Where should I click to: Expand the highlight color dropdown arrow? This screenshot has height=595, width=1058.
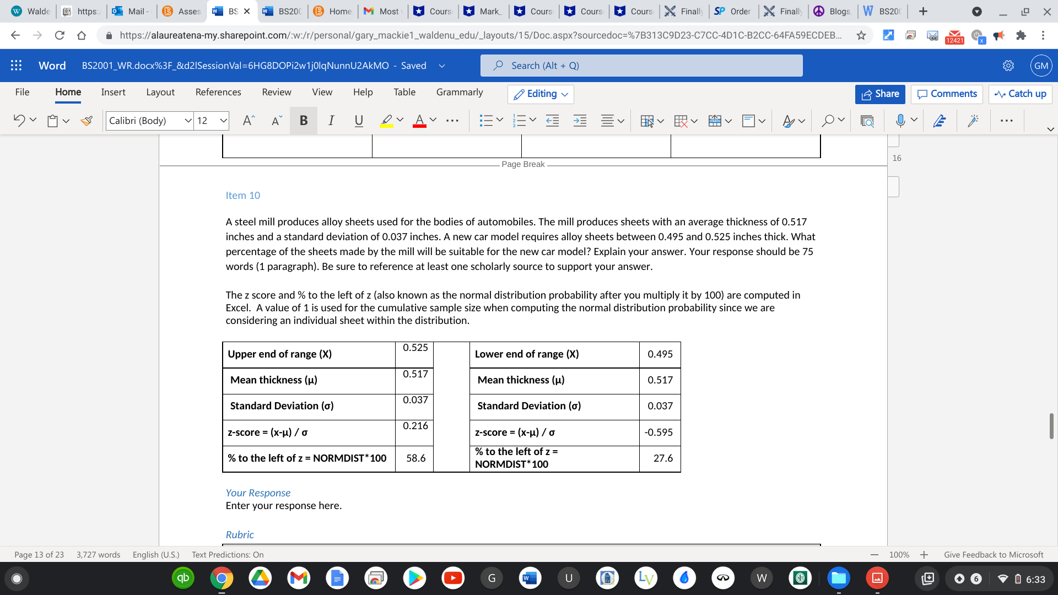coord(400,120)
